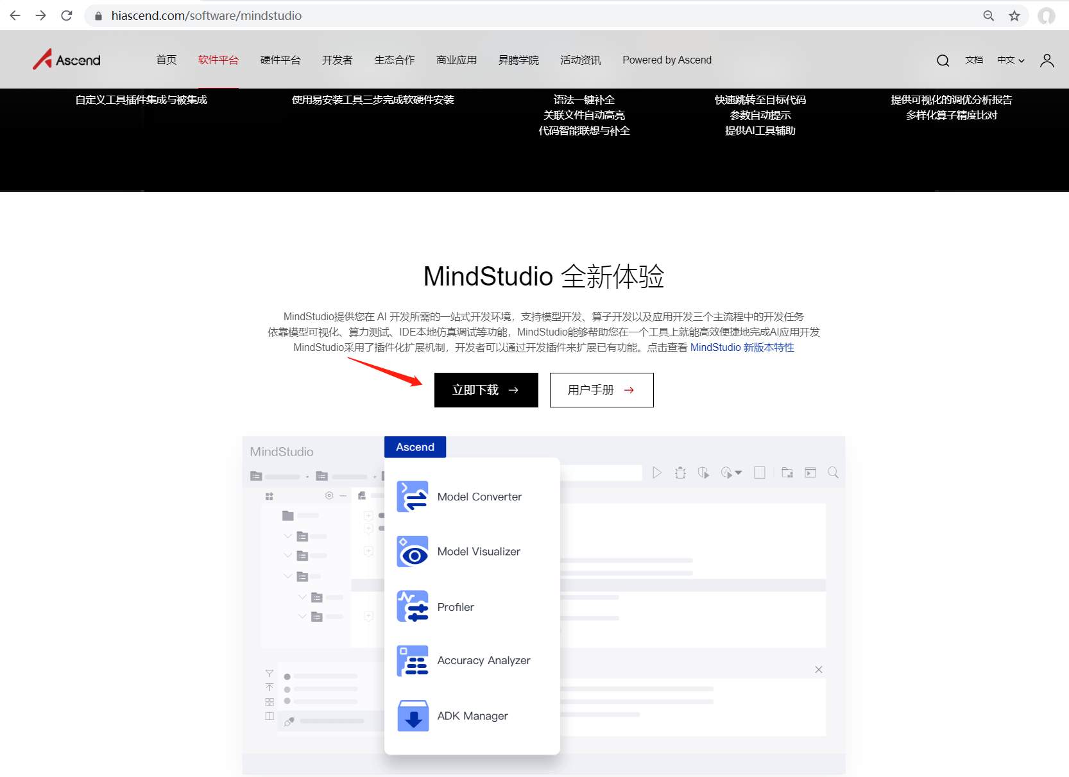The width and height of the screenshot is (1069, 777).
Task: Open Powered by Ascend menu item
Action: pos(667,60)
